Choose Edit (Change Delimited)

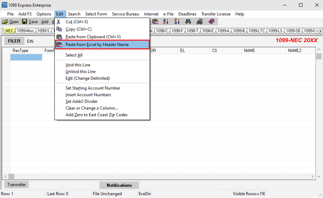point(102,78)
